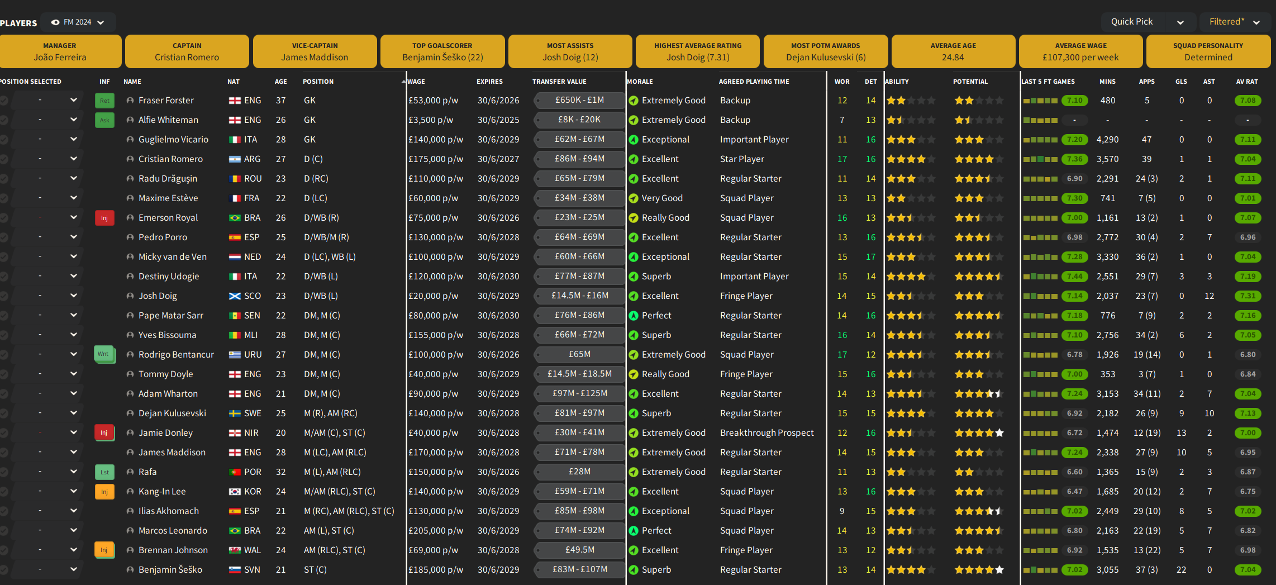Expand position selector for Ilias Akhomach
Image resolution: width=1276 pixels, height=585 pixels.
point(74,511)
